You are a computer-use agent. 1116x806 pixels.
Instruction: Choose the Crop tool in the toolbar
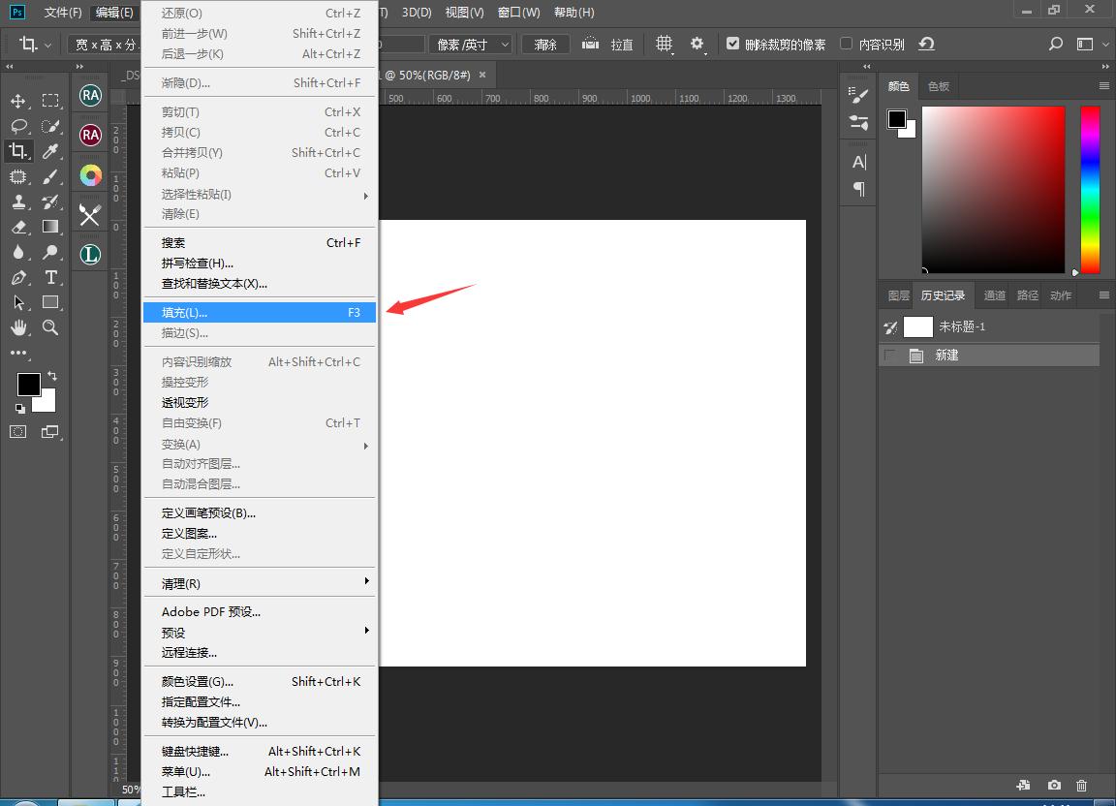click(x=17, y=150)
